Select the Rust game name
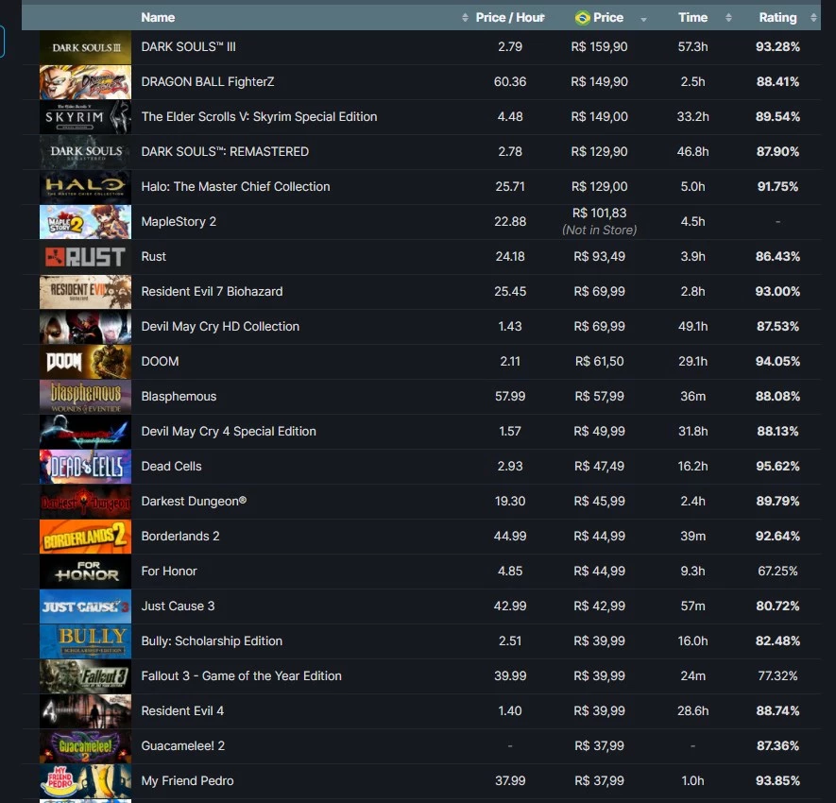This screenshot has width=836, height=803. (154, 256)
